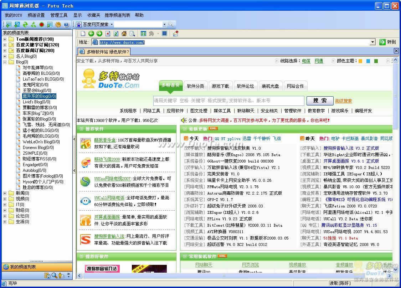Click the software keyword search field
The width and height of the screenshot is (401, 288).
[x=228, y=101]
